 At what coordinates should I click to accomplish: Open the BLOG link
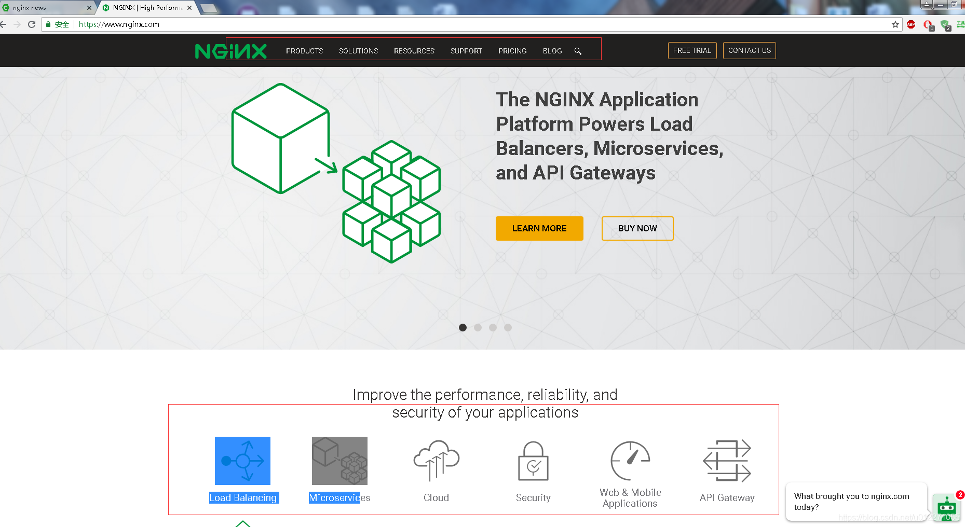coord(552,51)
